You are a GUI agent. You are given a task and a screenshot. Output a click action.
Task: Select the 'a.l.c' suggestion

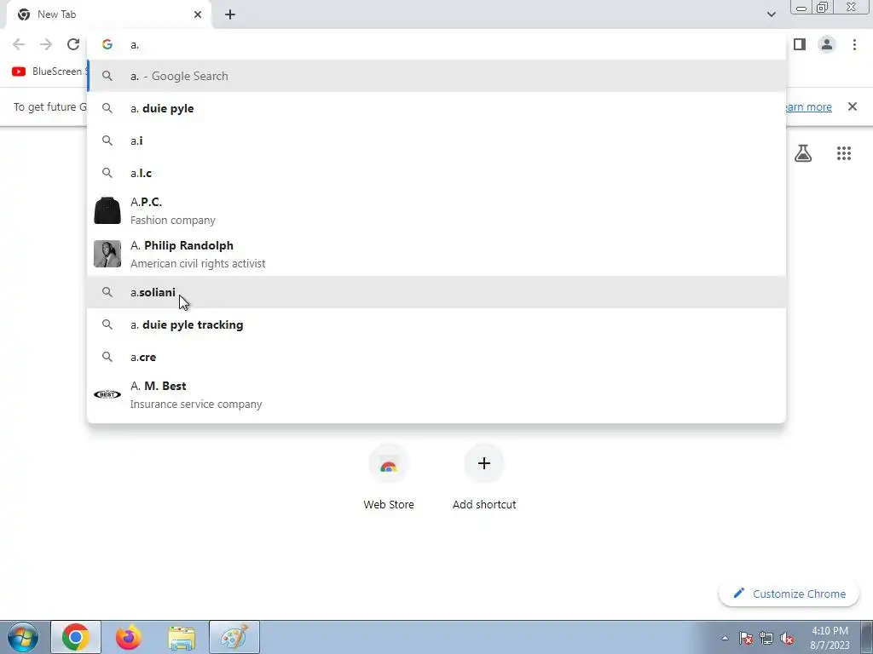pos(436,173)
